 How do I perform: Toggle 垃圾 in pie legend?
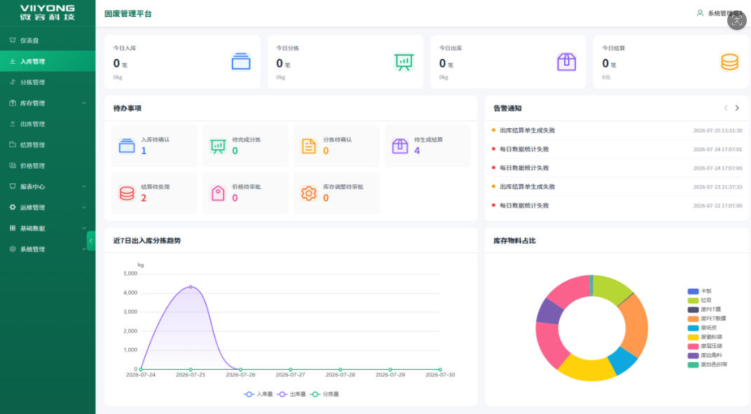click(699, 300)
